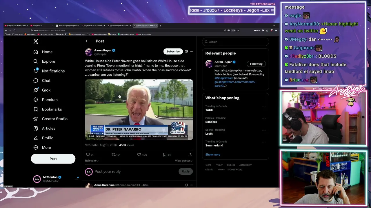Viewport: 371px width, 208px height.
Task: Open more options on Anna Karenina's reply
Action: point(191,185)
